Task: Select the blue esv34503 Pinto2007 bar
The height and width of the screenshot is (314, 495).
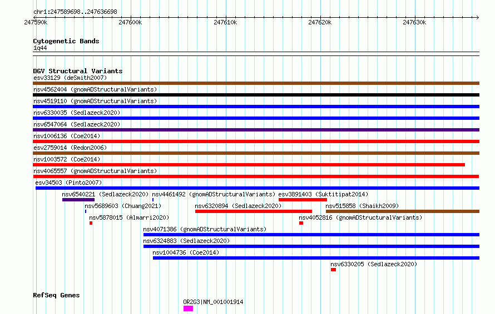Action: coord(258,188)
